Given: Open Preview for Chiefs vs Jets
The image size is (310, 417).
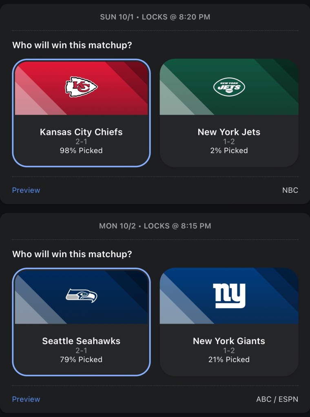Looking at the screenshot, I should tap(26, 190).
